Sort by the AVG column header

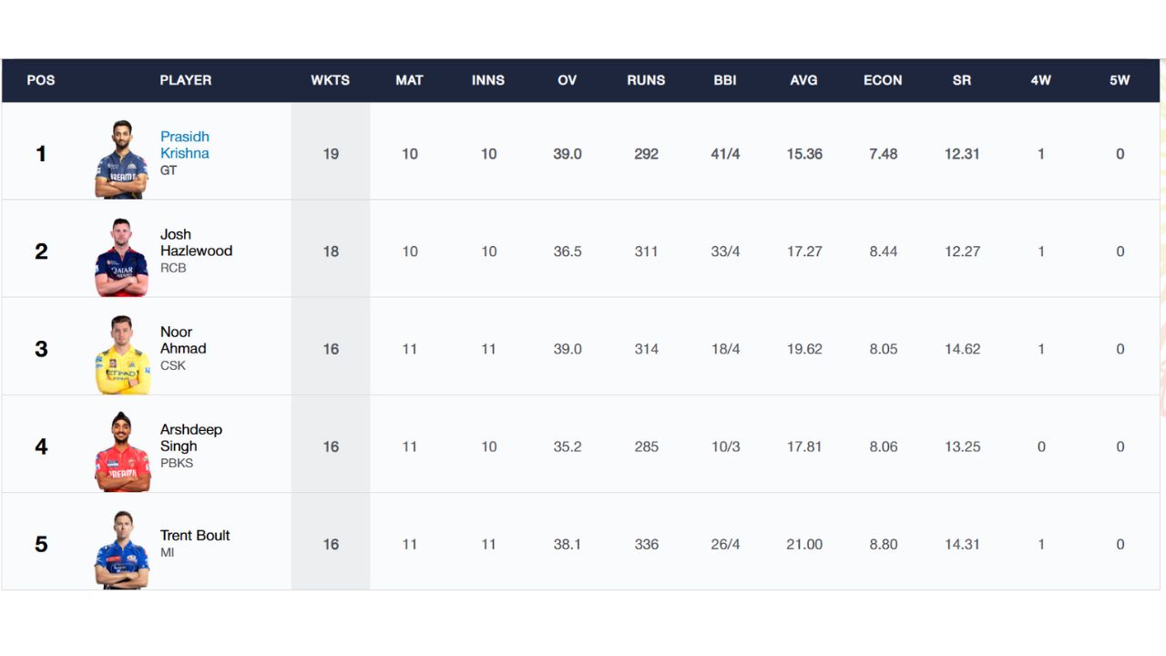803,80
